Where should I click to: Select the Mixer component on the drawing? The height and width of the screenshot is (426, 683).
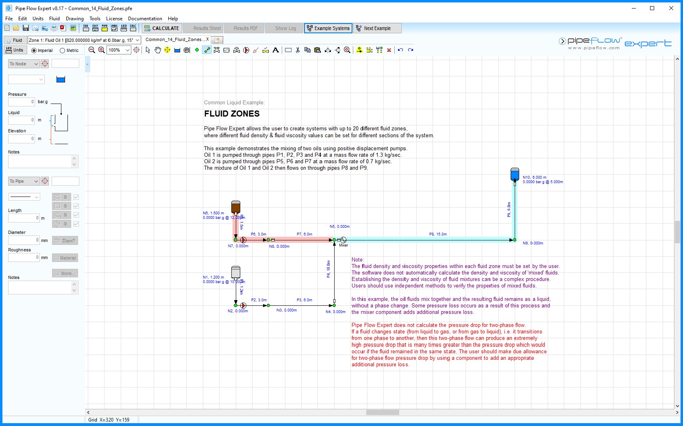[x=343, y=240]
